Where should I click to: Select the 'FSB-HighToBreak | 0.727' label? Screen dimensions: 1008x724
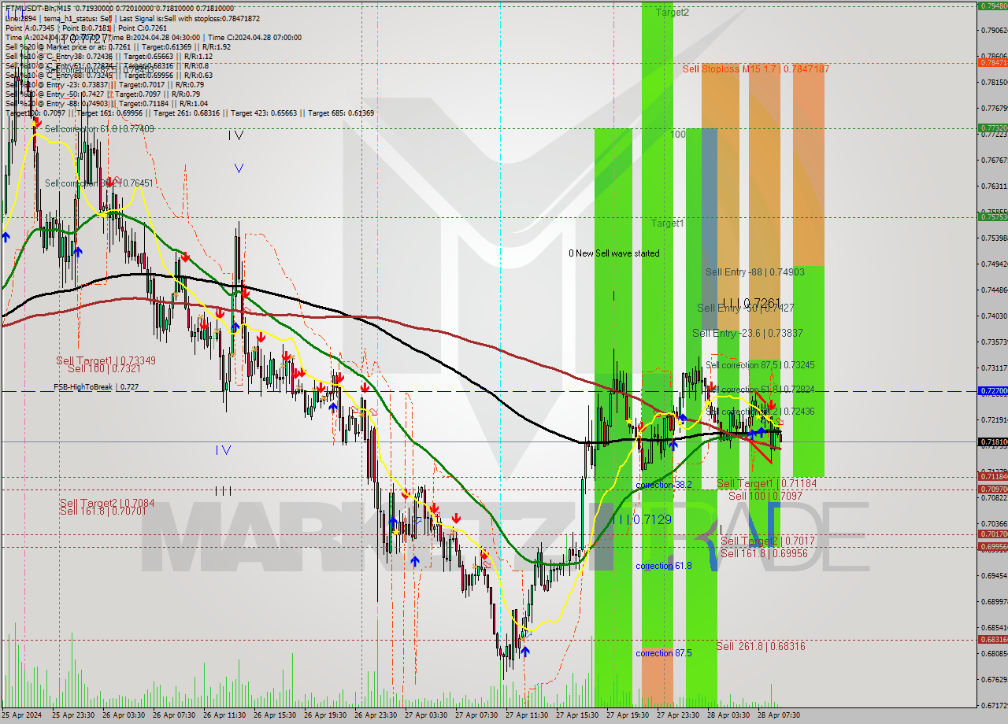(x=96, y=387)
